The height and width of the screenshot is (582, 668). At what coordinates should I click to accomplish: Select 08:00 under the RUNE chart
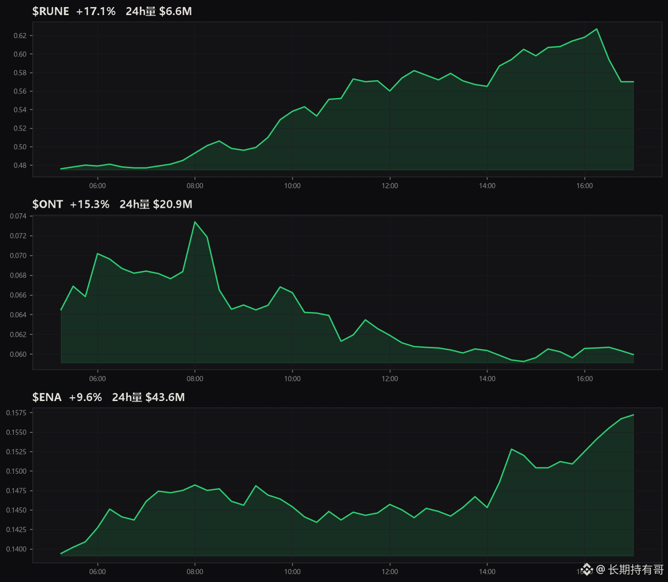coord(195,186)
